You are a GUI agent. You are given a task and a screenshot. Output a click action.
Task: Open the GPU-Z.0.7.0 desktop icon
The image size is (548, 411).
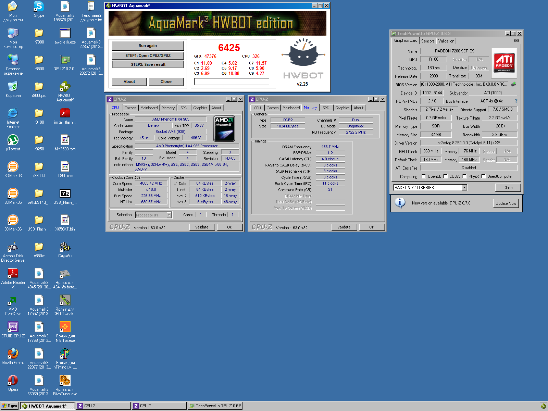[65, 60]
